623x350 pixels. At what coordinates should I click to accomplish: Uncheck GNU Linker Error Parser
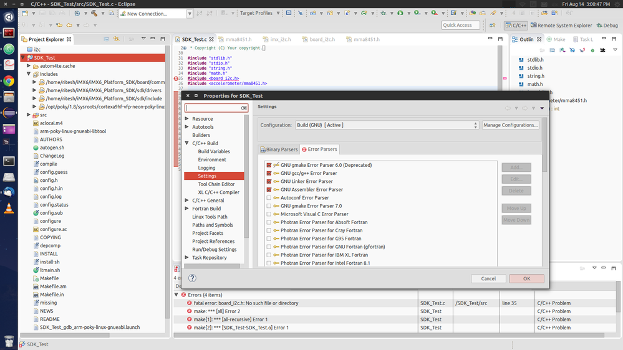pos(269,181)
